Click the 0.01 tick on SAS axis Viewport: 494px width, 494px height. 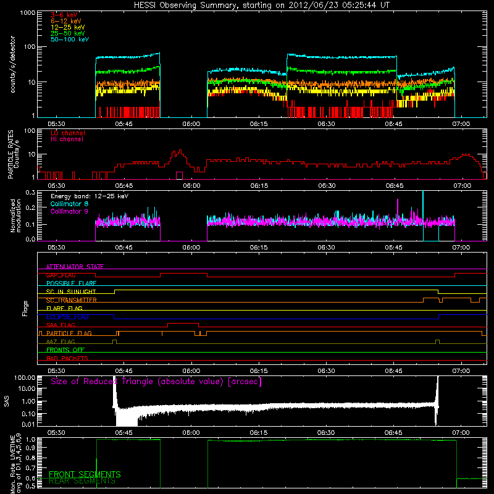point(28,424)
